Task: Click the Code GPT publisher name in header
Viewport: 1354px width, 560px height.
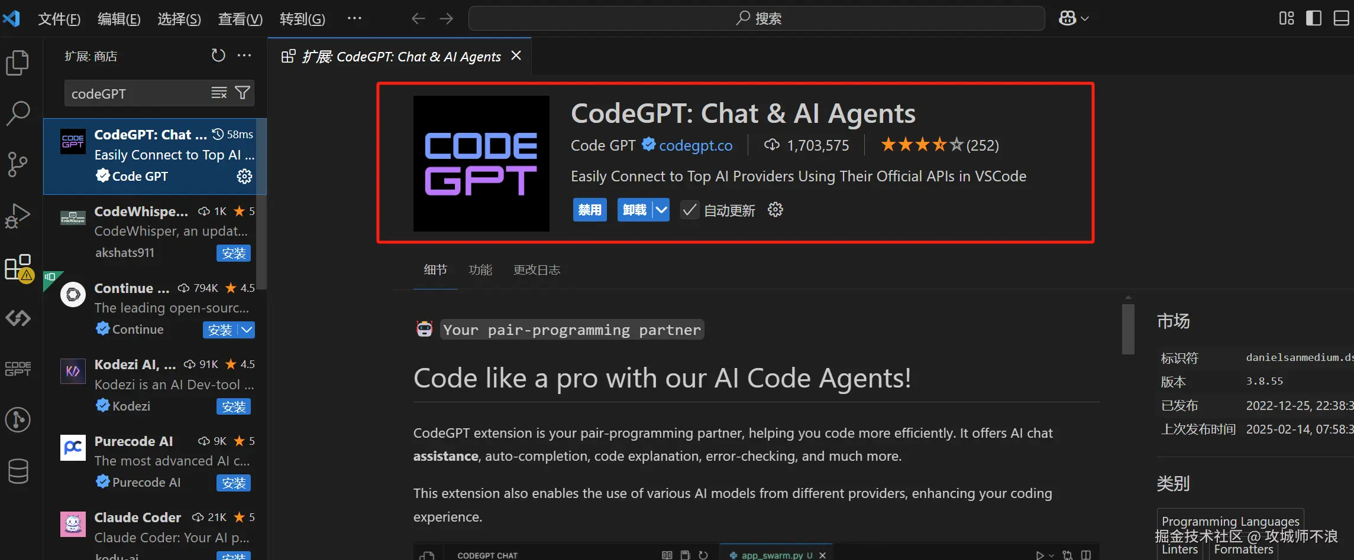Action: [603, 145]
